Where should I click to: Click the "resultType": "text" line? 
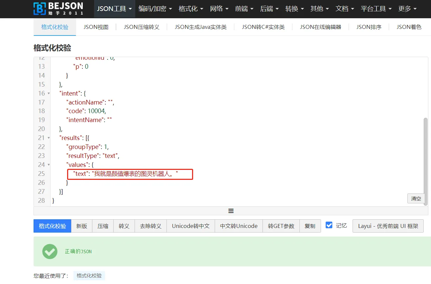click(x=93, y=156)
